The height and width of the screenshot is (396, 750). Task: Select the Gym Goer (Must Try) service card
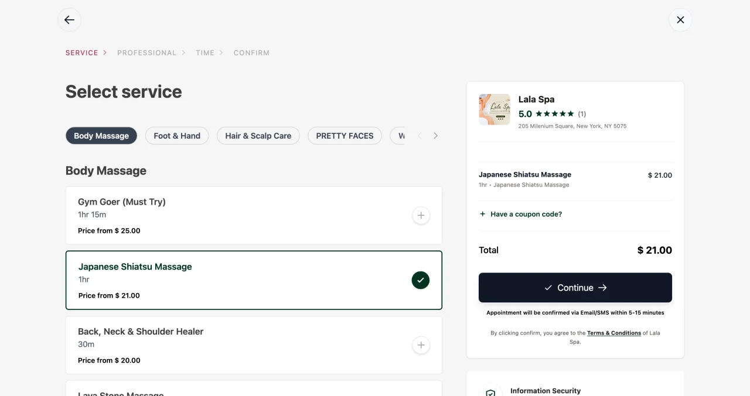click(x=254, y=215)
